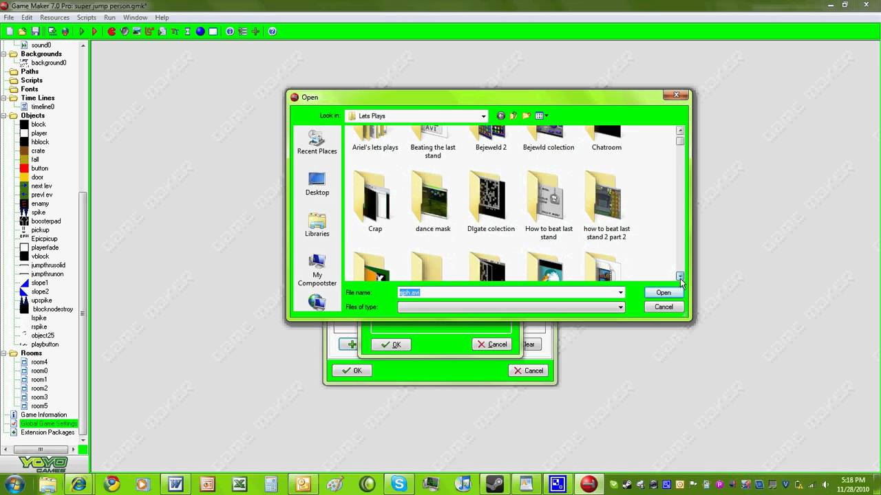Screen dimensions: 881x495
Task: Click the file list scroll down arrow
Action: point(680,276)
